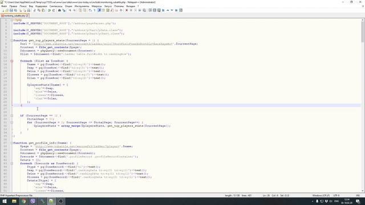Collapse get_top_players_stats function fold marker
The height and width of the screenshot is (205, 365).
12,40
